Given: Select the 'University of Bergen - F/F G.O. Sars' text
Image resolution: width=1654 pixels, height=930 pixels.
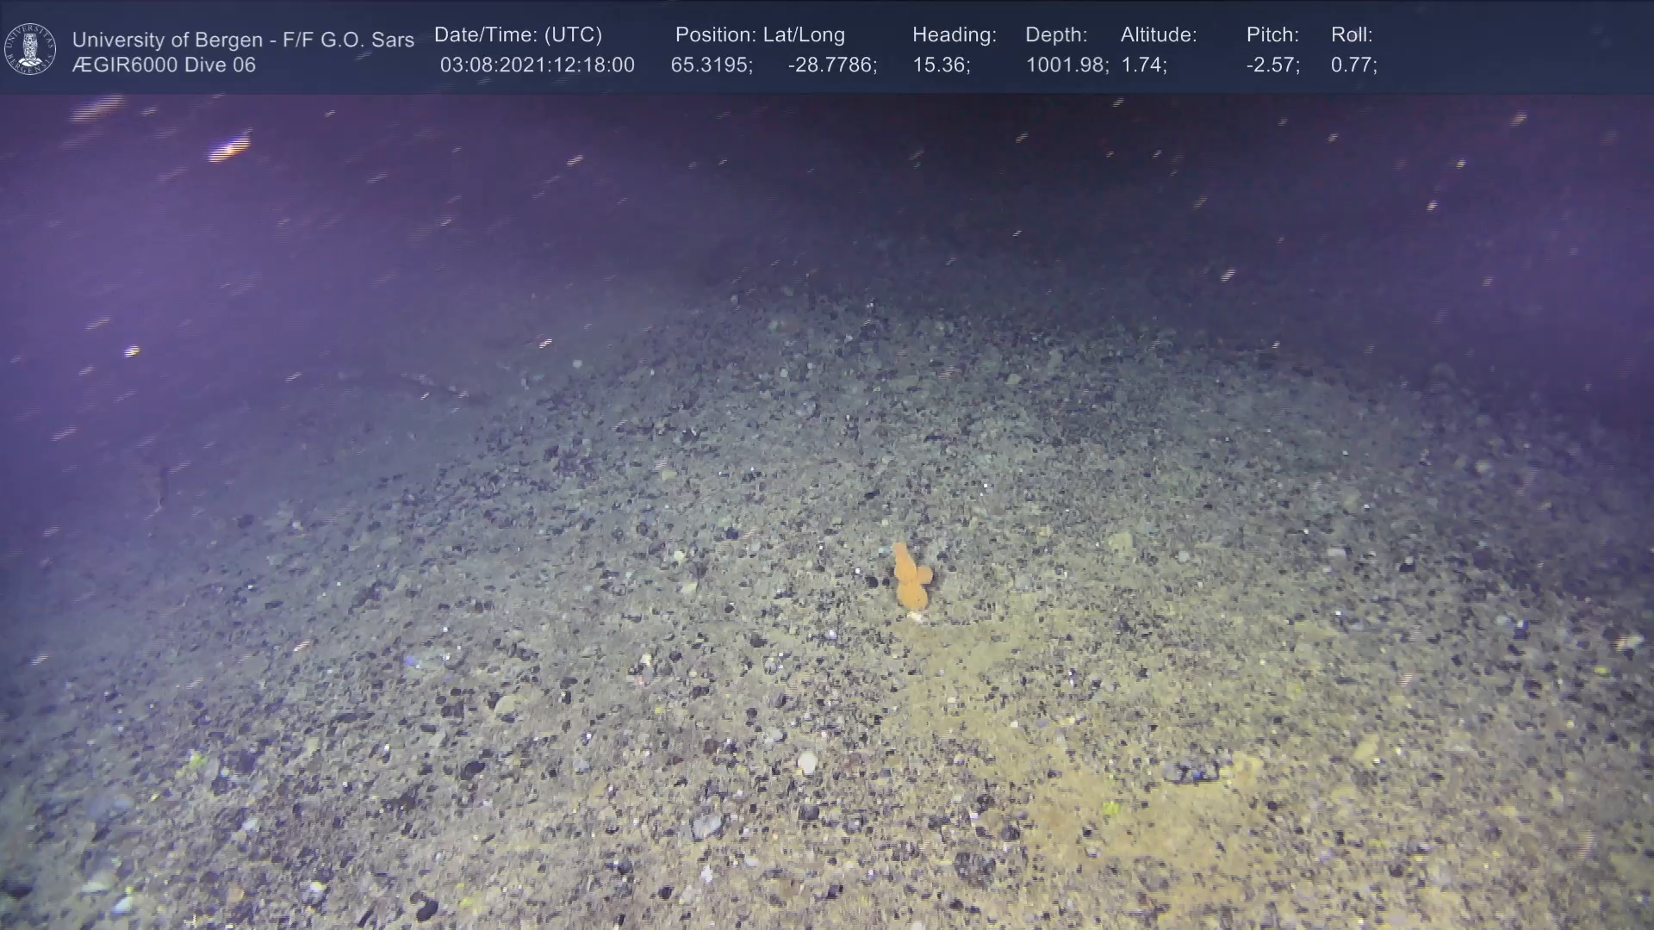Looking at the screenshot, I should (243, 40).
